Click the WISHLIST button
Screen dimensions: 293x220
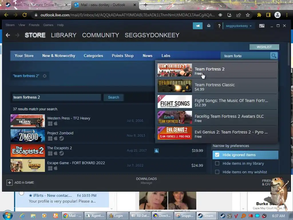click(264, 47)
